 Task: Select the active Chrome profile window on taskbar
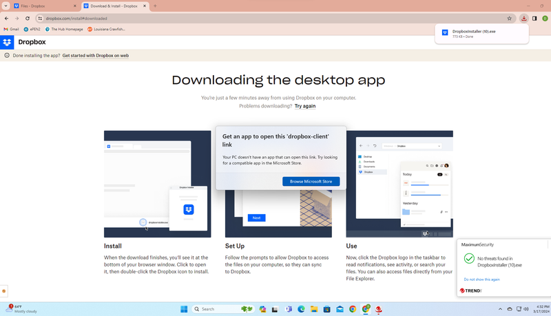point(366,309)
